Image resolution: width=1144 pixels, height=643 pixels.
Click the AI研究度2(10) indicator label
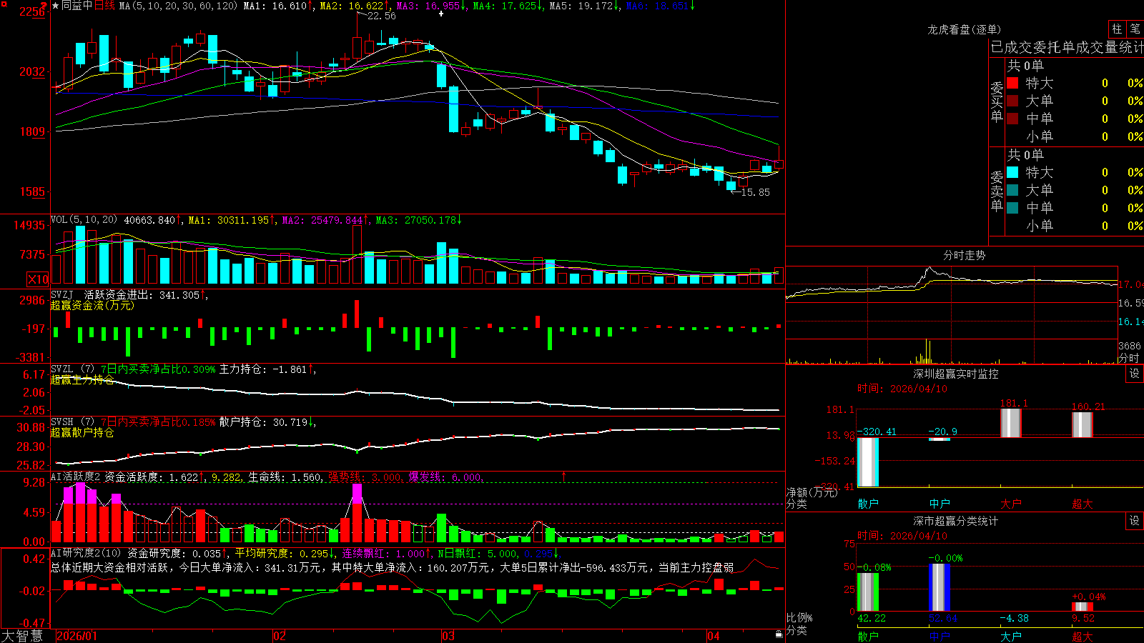click(x=86, y=553)
